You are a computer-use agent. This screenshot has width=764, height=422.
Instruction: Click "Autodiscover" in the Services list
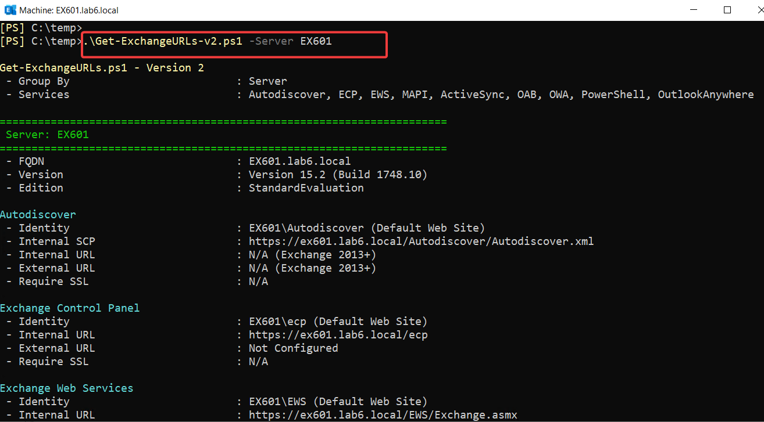[x=287, y=95]
